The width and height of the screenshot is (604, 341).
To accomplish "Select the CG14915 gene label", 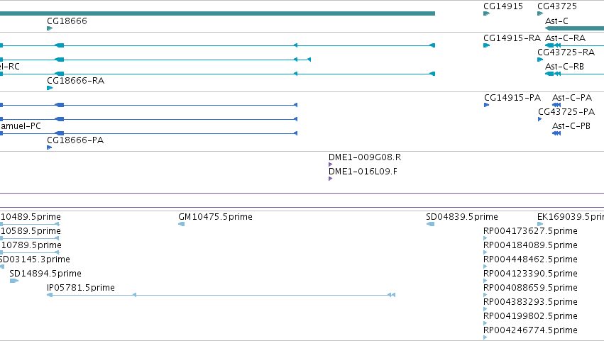I will coord(503,6).
